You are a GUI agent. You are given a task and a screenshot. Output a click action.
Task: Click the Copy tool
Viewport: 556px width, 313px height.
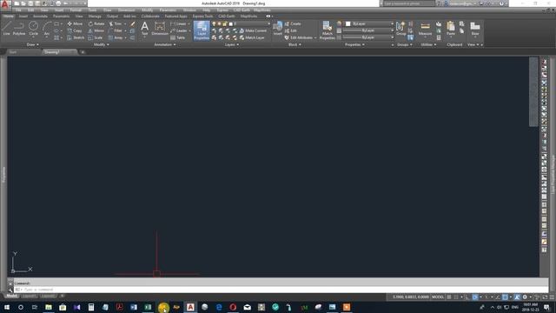[x=75, y=31]
